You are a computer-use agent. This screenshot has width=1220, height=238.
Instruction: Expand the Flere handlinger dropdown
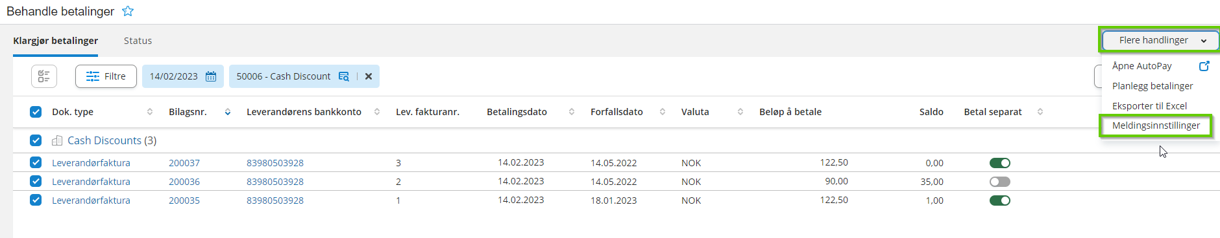1160,40
